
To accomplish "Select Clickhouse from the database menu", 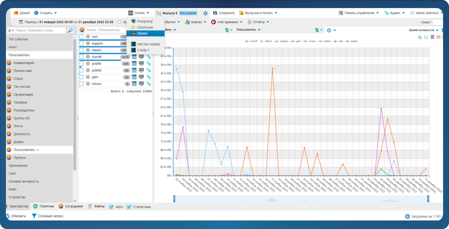I will pos(145,27).
